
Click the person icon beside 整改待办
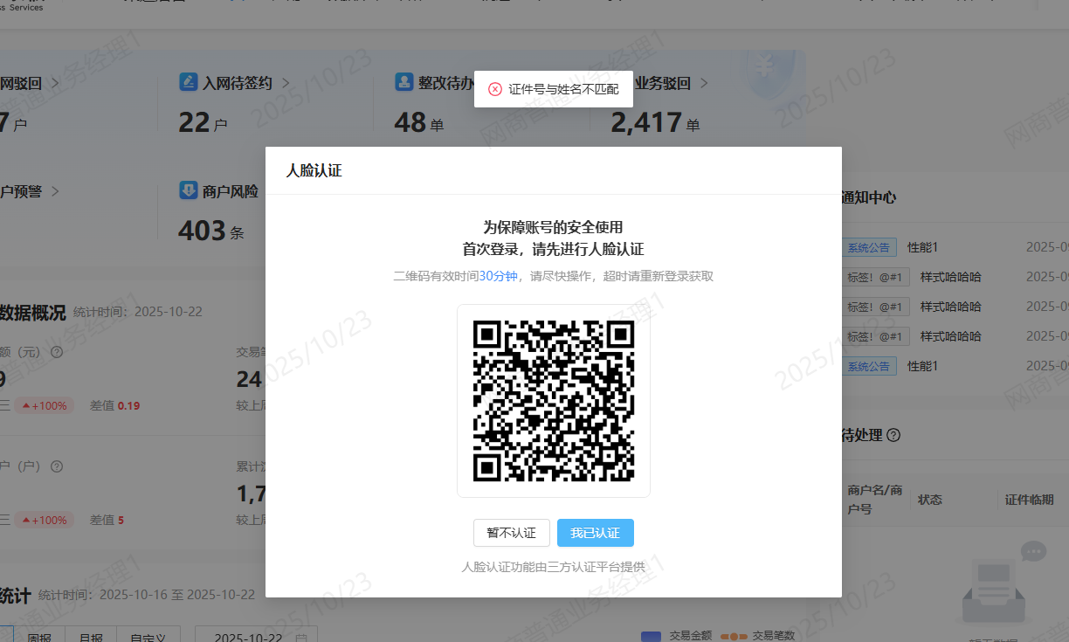pyautogui.click(x=403, y=82)
